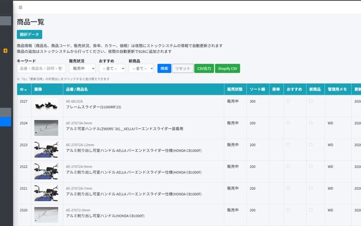The width and height of the screenshot is (361, 226).
Task: Select product name フレームスライダー(S1000RR'23)
Action: (x=93, y=107)
